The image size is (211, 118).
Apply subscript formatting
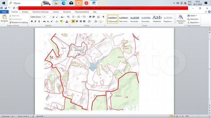[x=48, y=21]
